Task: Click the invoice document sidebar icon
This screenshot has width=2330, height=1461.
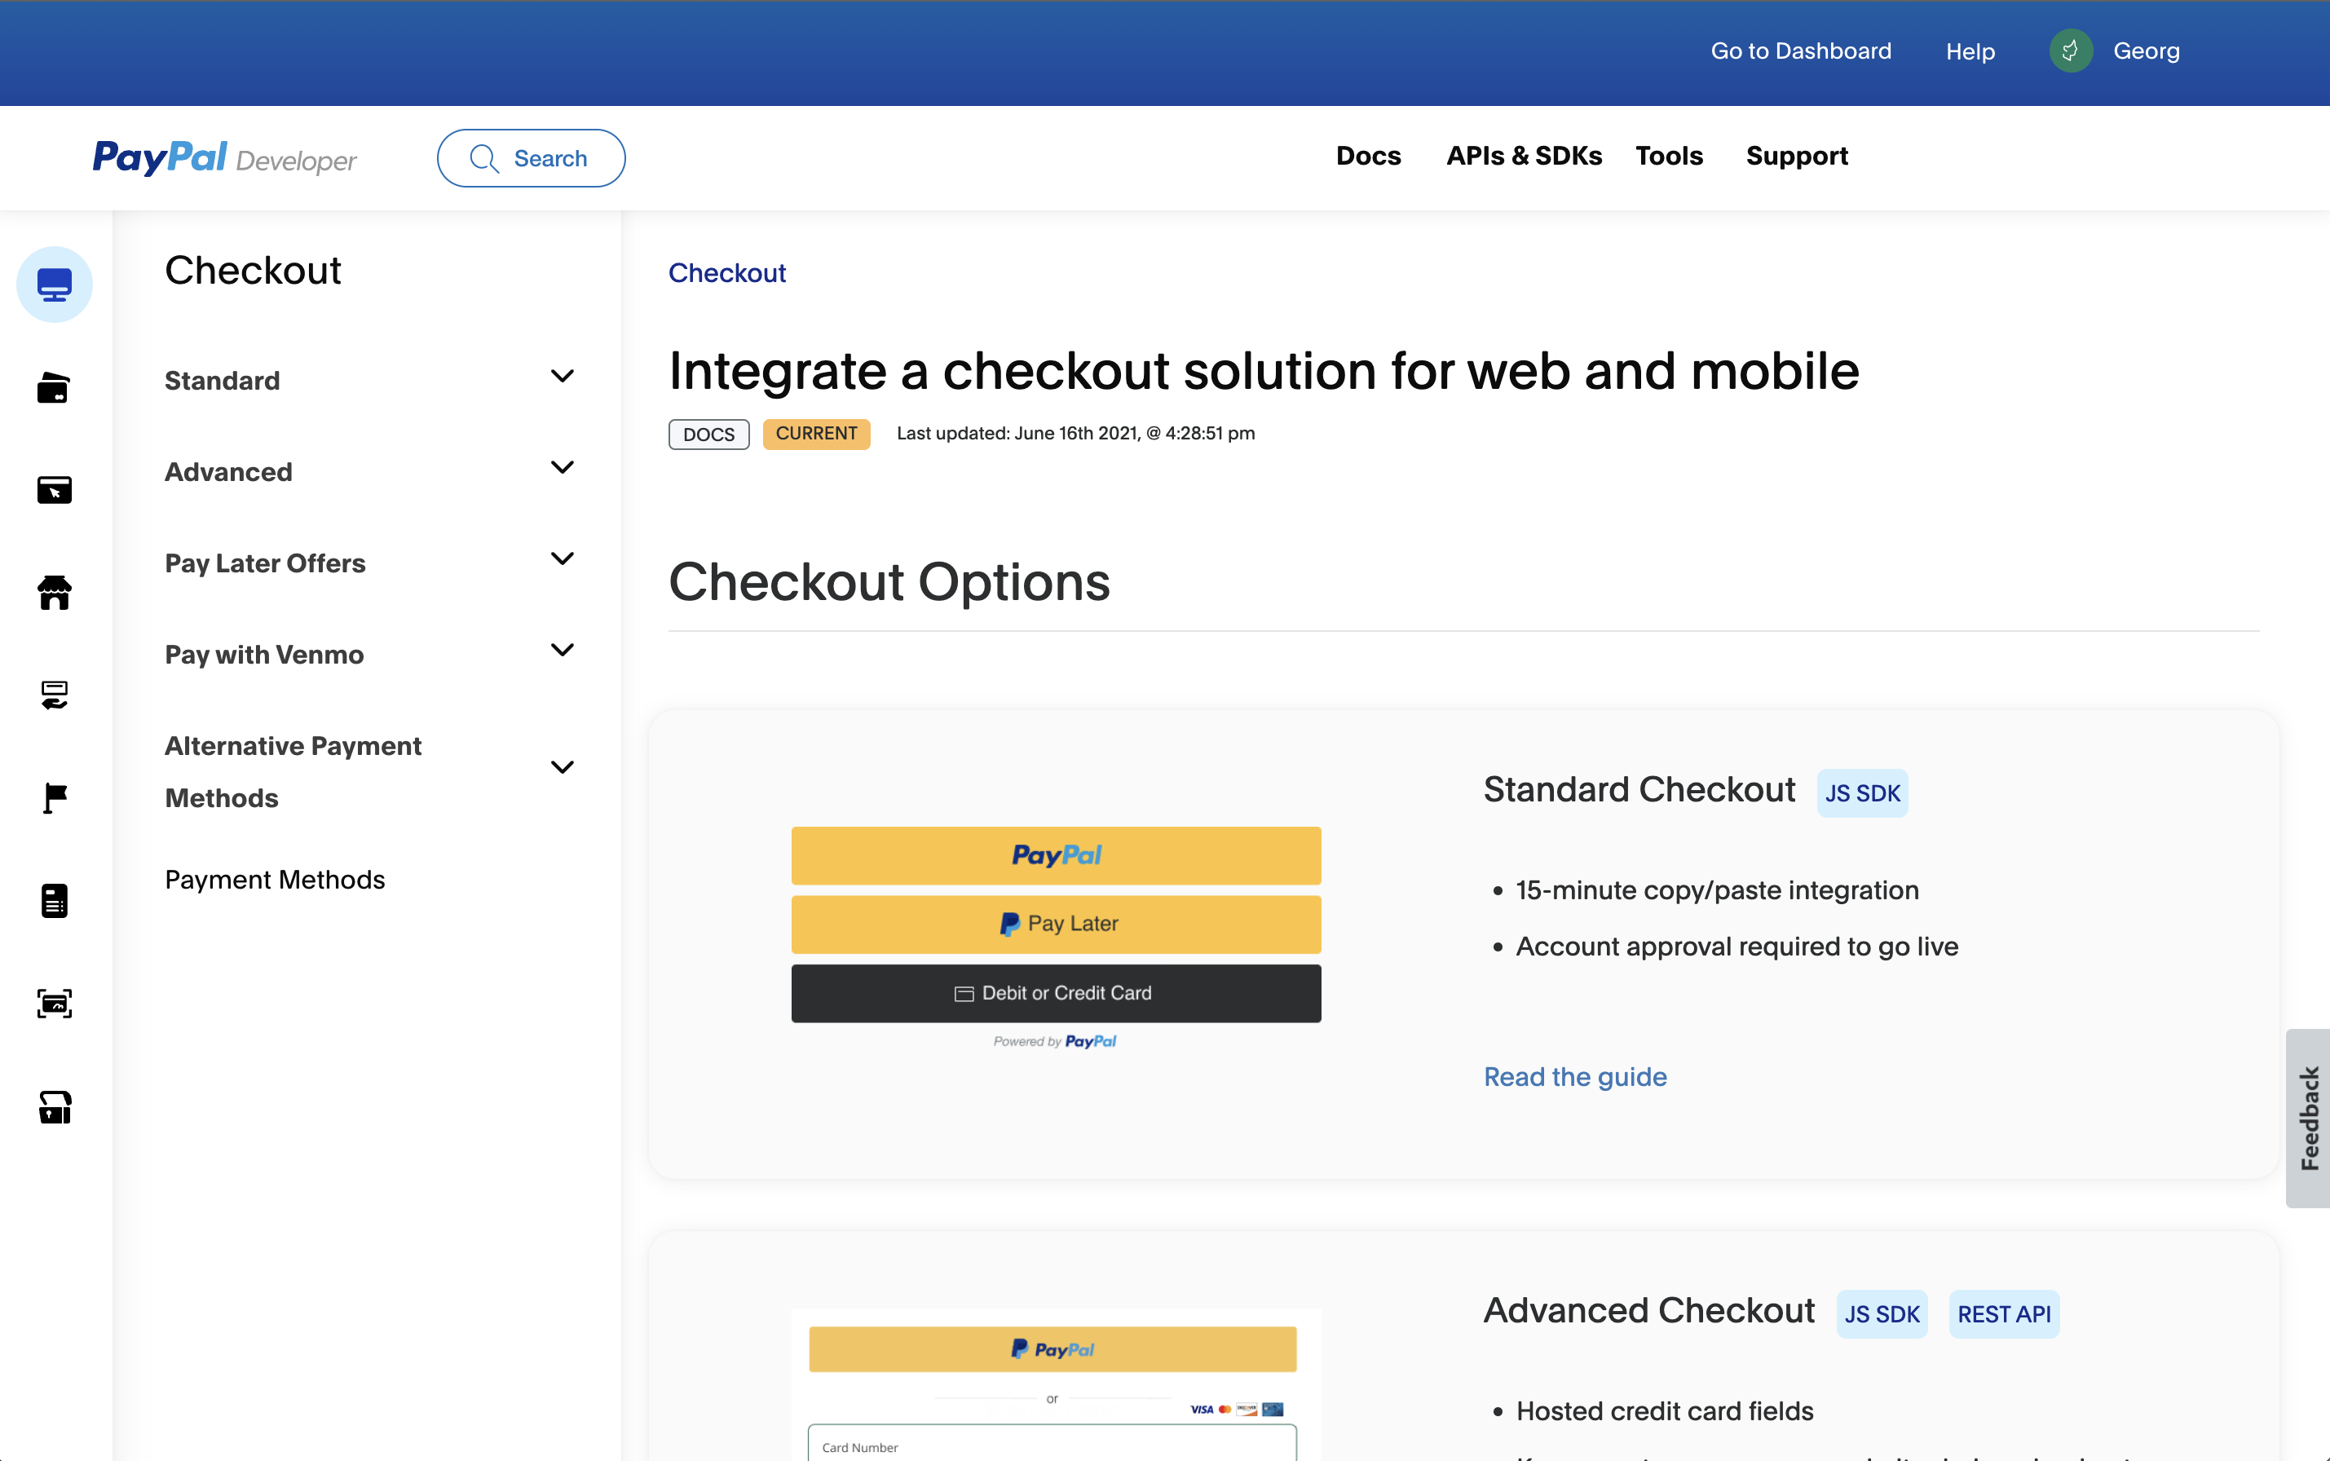Action: (54, 901)
